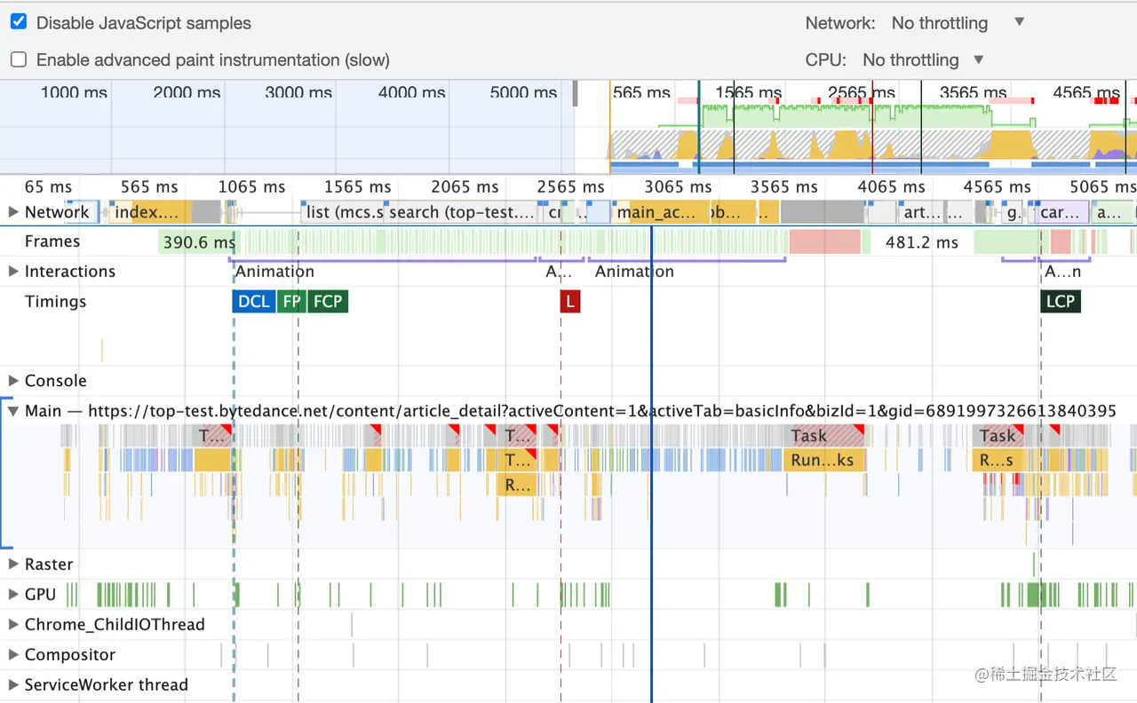
Task: Click the Frames track label
Action: pyautogui.click(x=52, y=241)
